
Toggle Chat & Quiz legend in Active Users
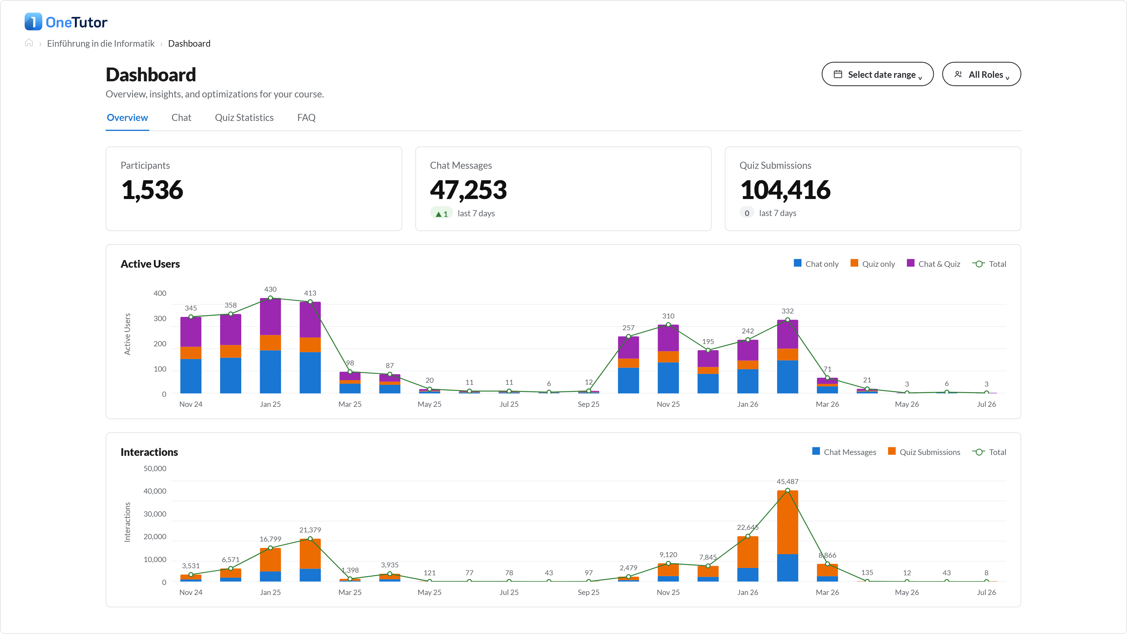coord(933,264)
